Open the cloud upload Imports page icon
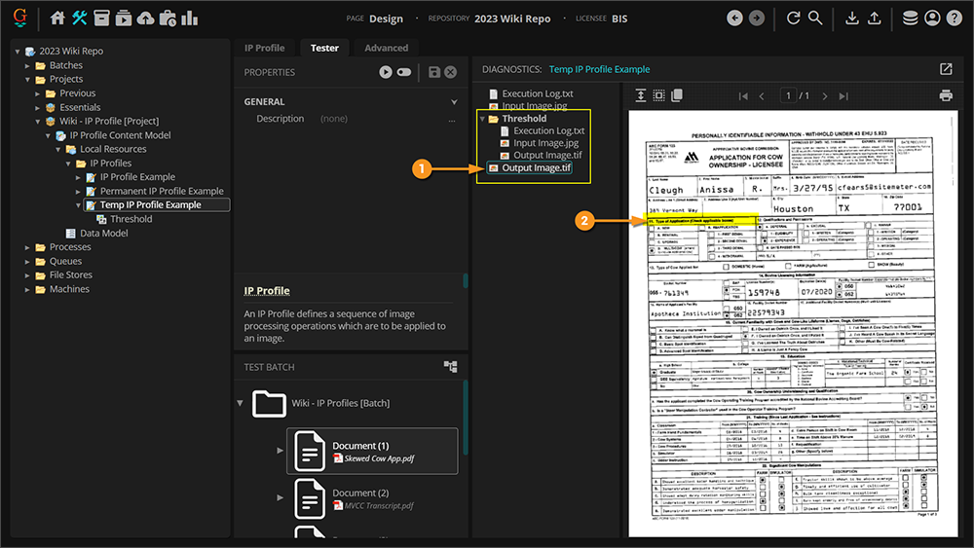 145,18
